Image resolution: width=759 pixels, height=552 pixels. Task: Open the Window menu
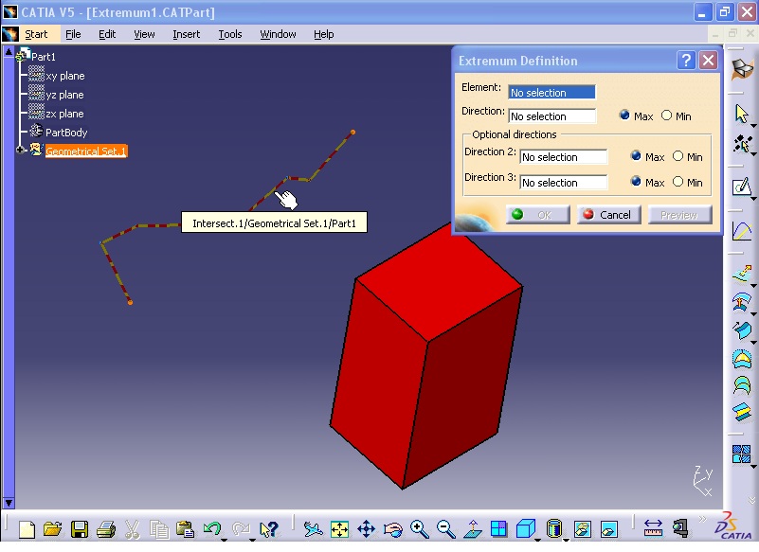point(278,34)
